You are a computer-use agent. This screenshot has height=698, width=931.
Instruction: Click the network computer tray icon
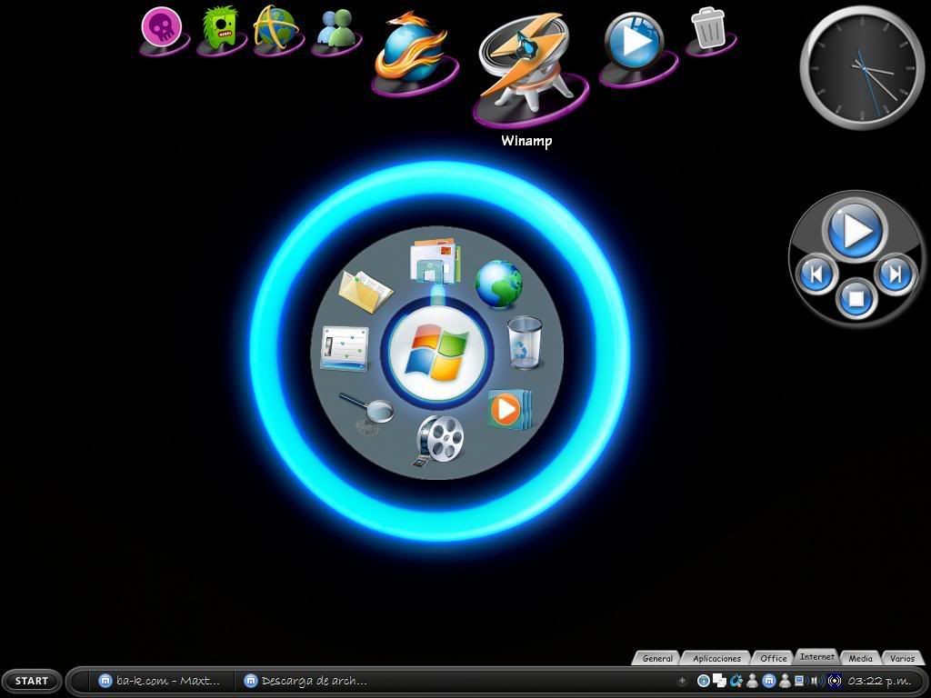[800, 681]
